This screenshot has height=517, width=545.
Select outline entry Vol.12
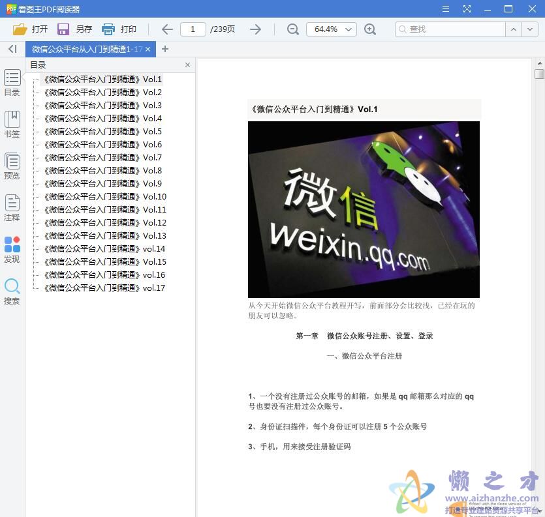click(105, 222)
